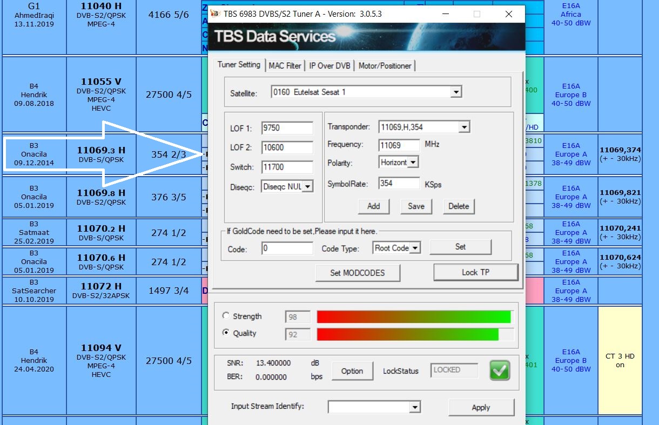Click the SymbolRate input field
The height and width of the screenshot is (425, 659).
click(399, 184)
